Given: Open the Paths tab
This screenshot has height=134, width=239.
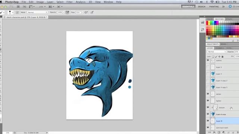Looking at the screenshot, I should pyautogui.click(x=229, y=48).
